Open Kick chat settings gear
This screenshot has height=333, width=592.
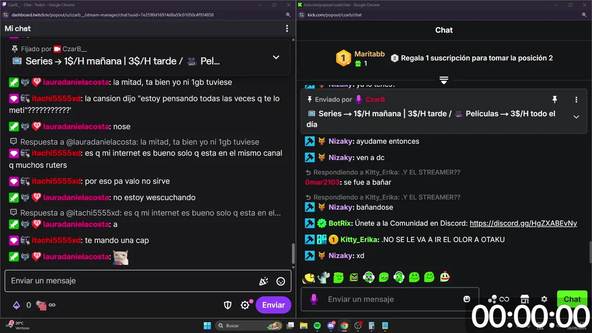point(544,299)
